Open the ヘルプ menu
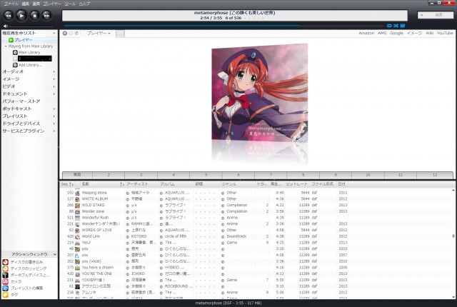This screenshot has height=307, width=457. point(84,4)
